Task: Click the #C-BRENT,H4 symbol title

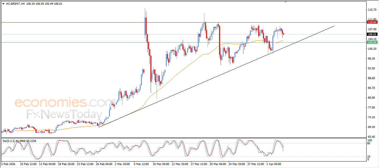Action: (15, 4)
